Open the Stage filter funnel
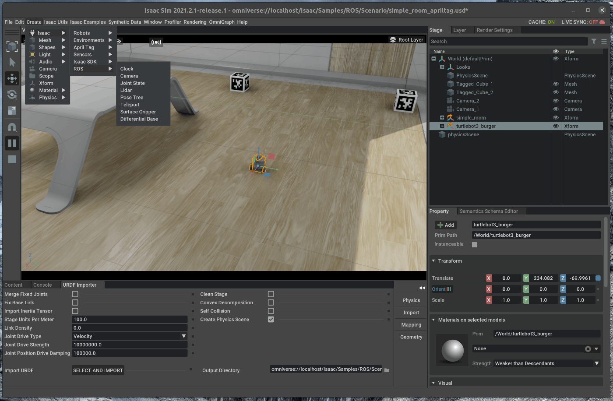This screenshot has width=613, height=401. (x=594, y=41)
